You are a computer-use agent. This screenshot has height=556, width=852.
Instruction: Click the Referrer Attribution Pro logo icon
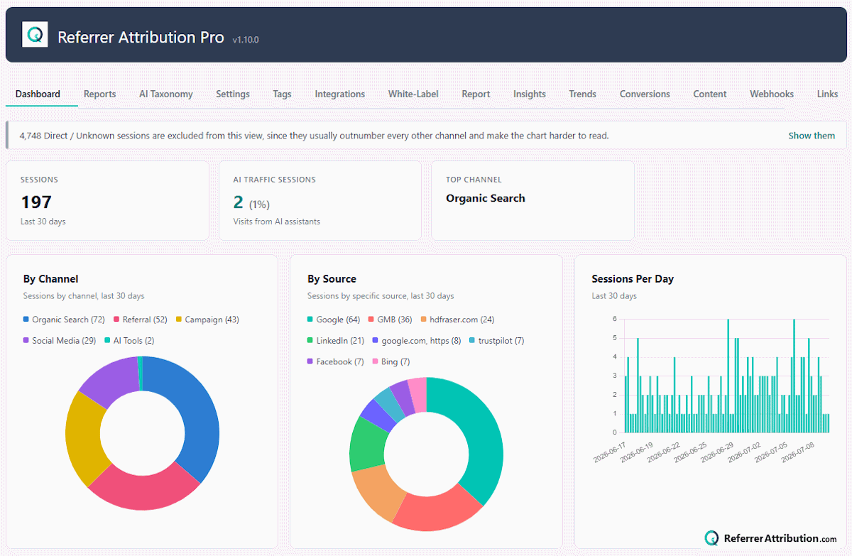pos(35,34)
